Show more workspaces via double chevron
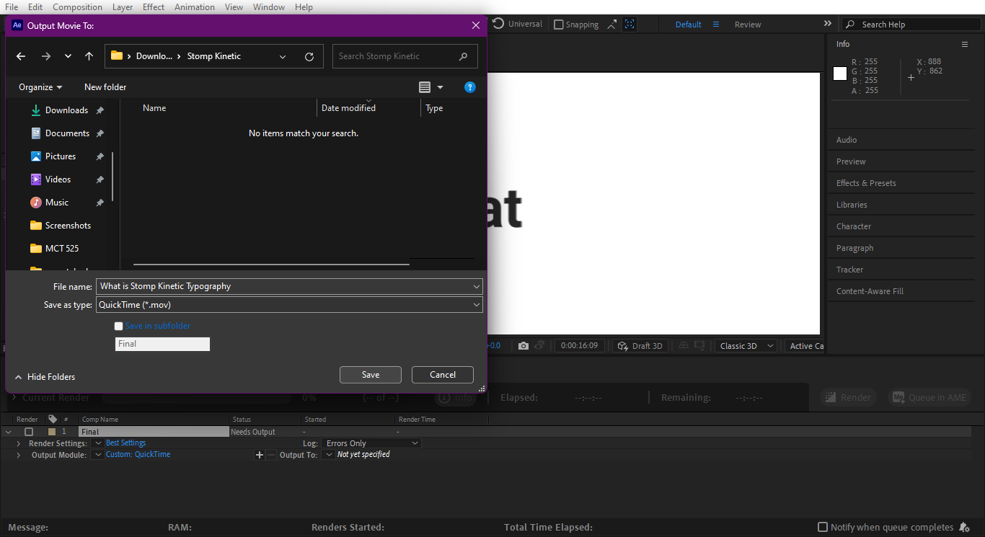 [x=827, y=24]
